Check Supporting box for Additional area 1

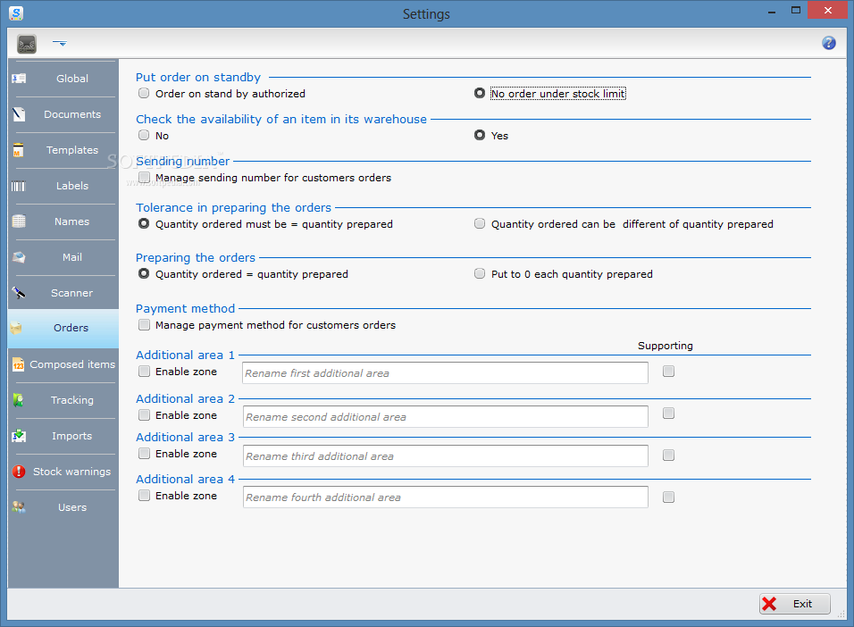pyautogui.click(x=668, y=371)
